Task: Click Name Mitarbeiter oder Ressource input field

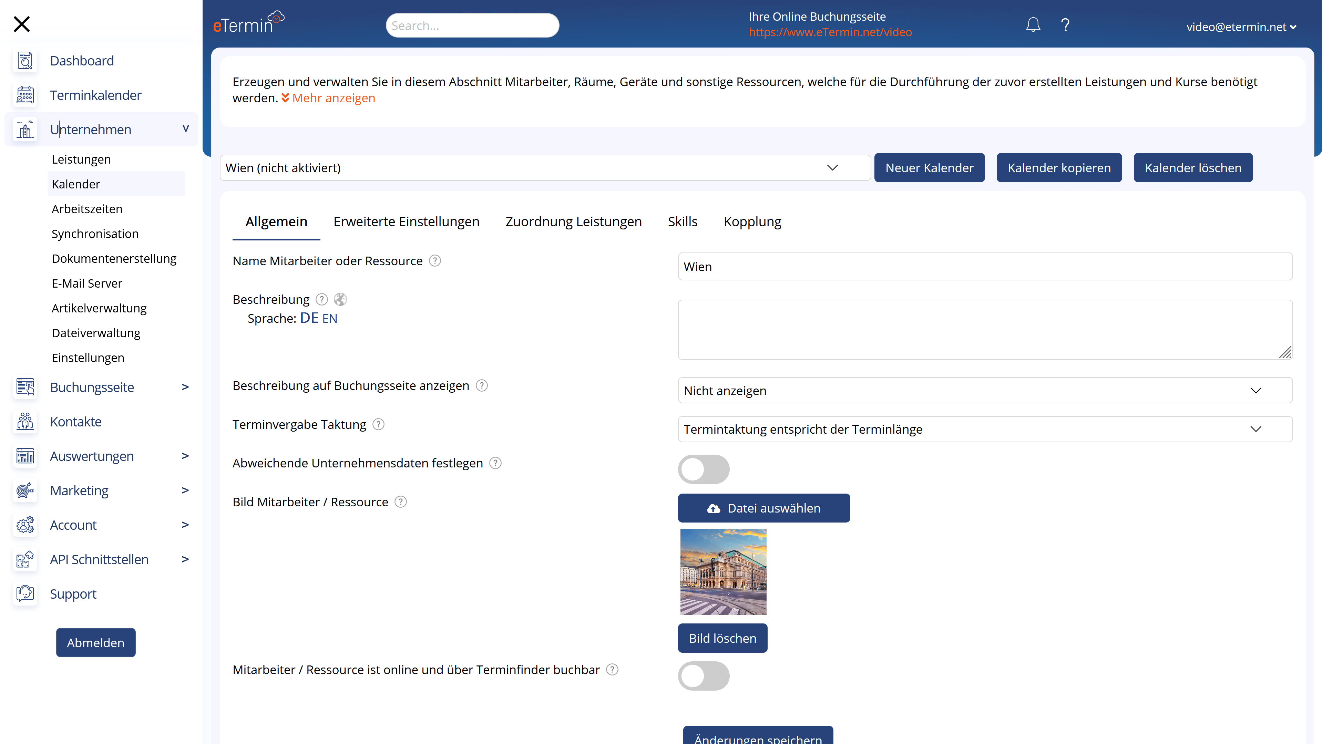Action: pyautogui.click(x=986, y=266)
